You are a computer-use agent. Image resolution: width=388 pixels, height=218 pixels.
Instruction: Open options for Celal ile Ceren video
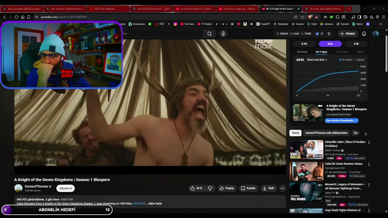point(369,164)
